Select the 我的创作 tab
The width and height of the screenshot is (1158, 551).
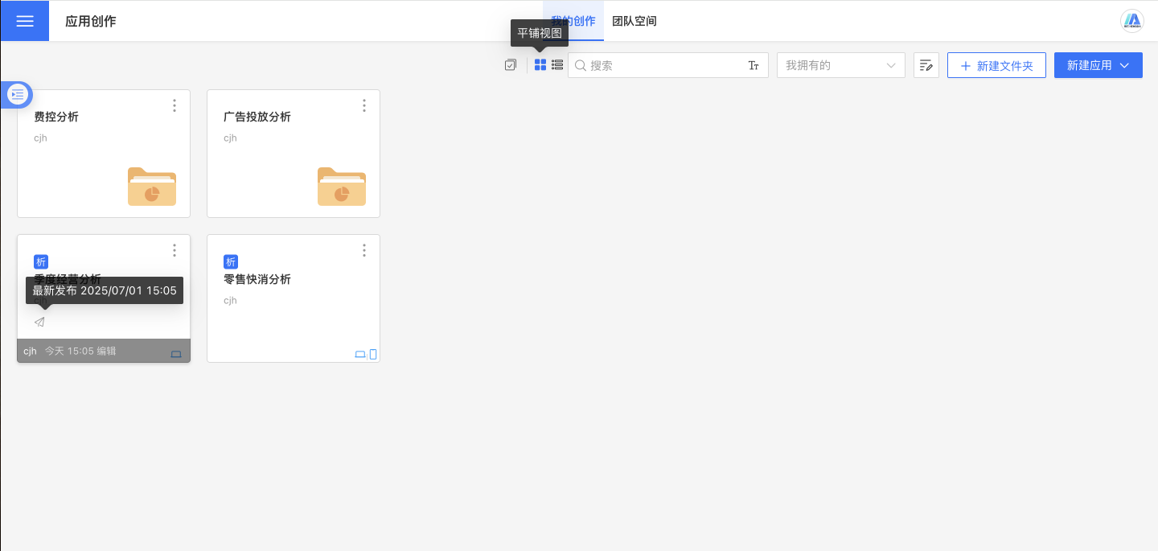573,21
